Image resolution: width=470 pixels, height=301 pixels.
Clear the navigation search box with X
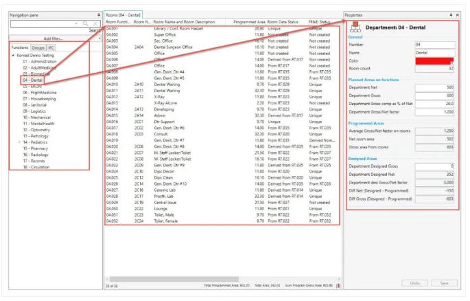(95, 23)
